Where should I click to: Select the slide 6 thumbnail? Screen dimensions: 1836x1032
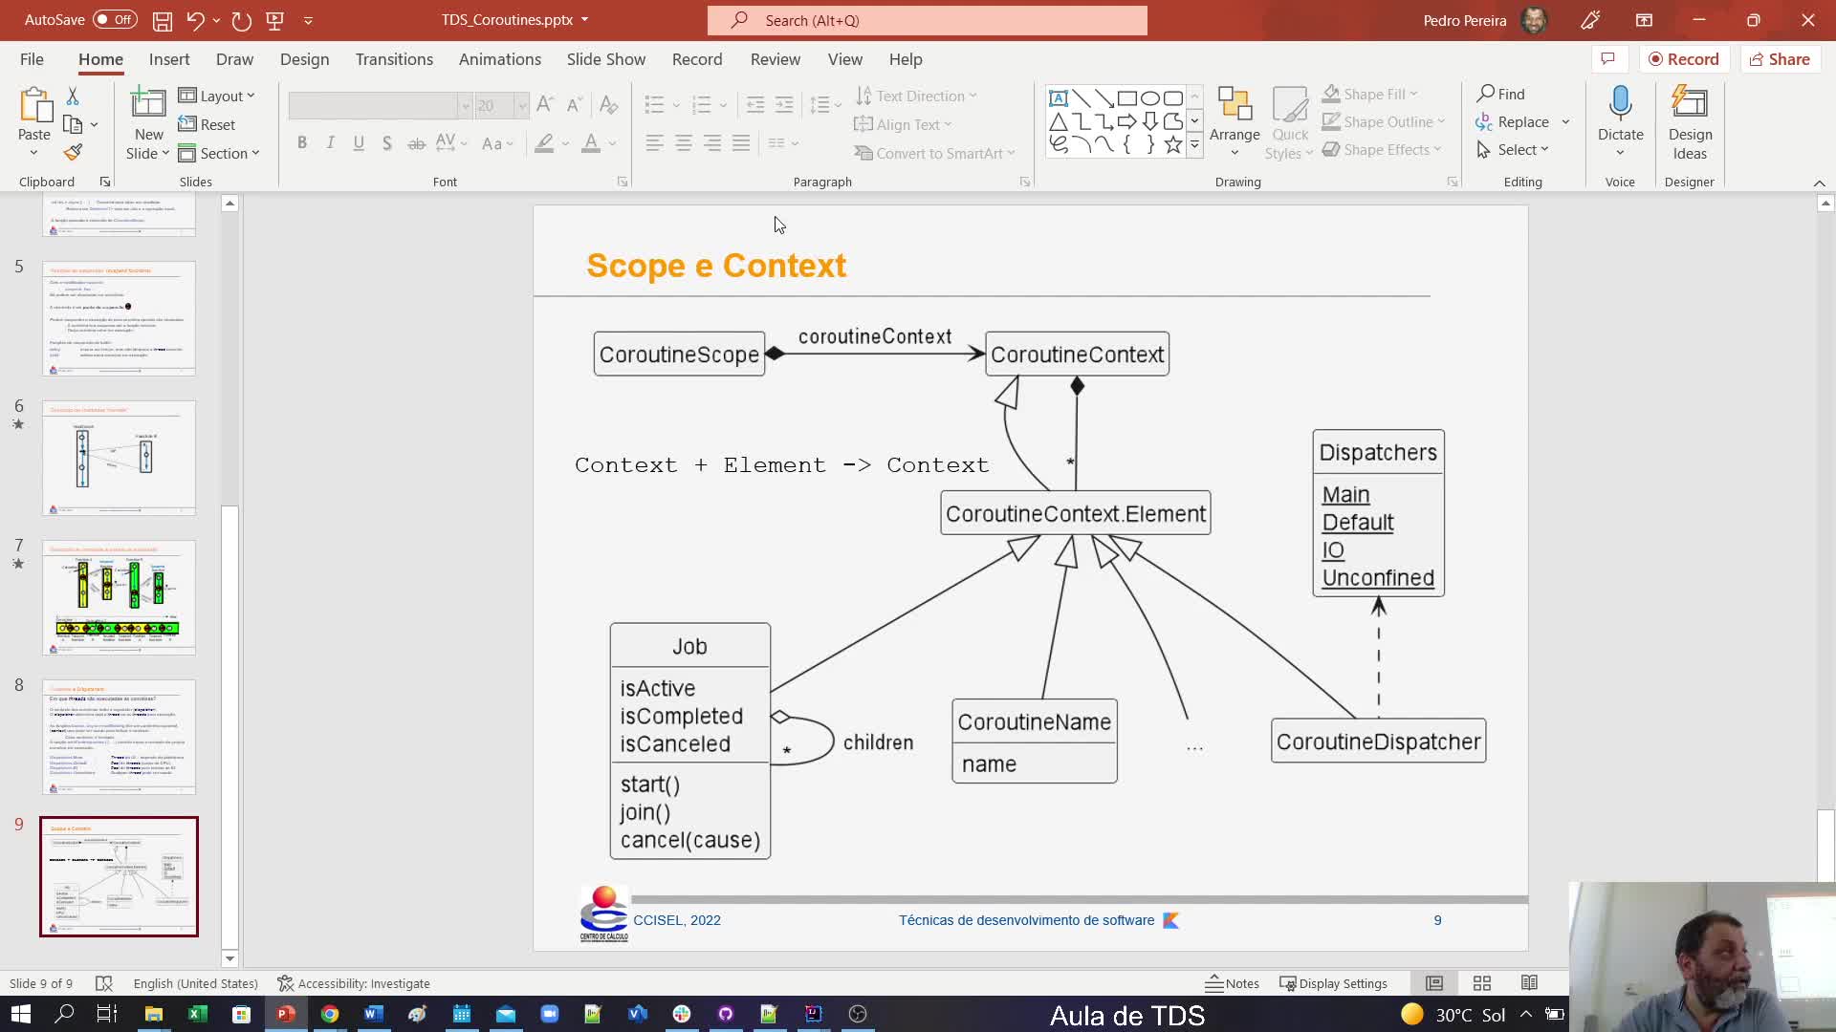pyautogui.click(x=119, y=457)
